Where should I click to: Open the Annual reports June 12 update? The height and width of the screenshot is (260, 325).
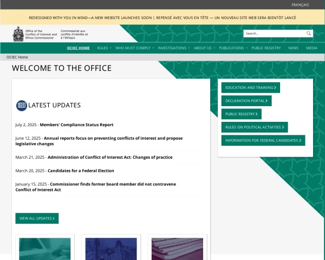point(99,141)
